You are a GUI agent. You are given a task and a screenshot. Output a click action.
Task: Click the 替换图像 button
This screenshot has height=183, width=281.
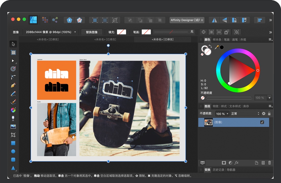[x=92, y=32]
